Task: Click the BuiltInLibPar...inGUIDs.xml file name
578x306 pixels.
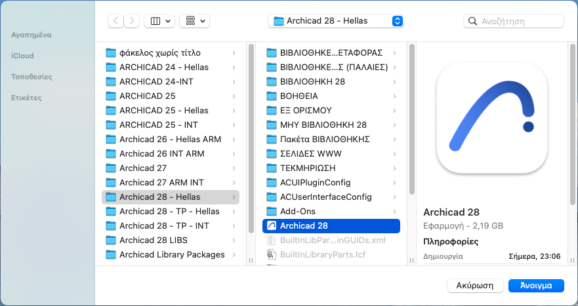Action: pyautogui.click(x=333, y=240)
